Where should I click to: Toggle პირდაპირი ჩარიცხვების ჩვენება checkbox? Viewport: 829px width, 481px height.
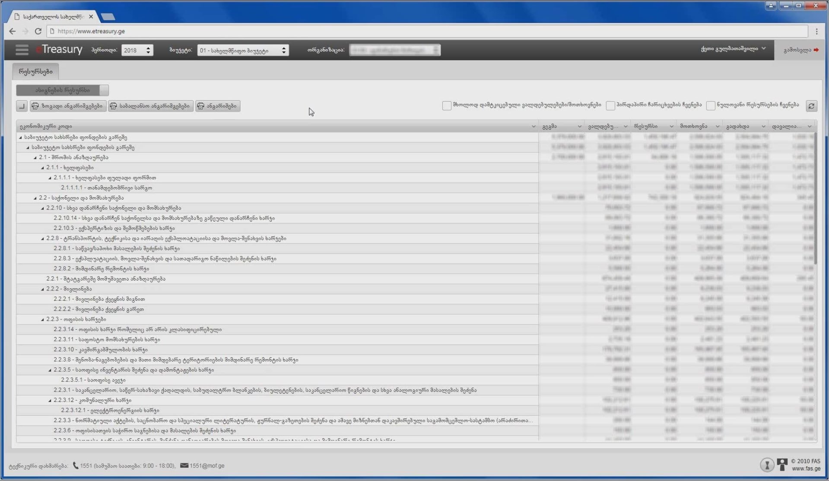(610, 105)
